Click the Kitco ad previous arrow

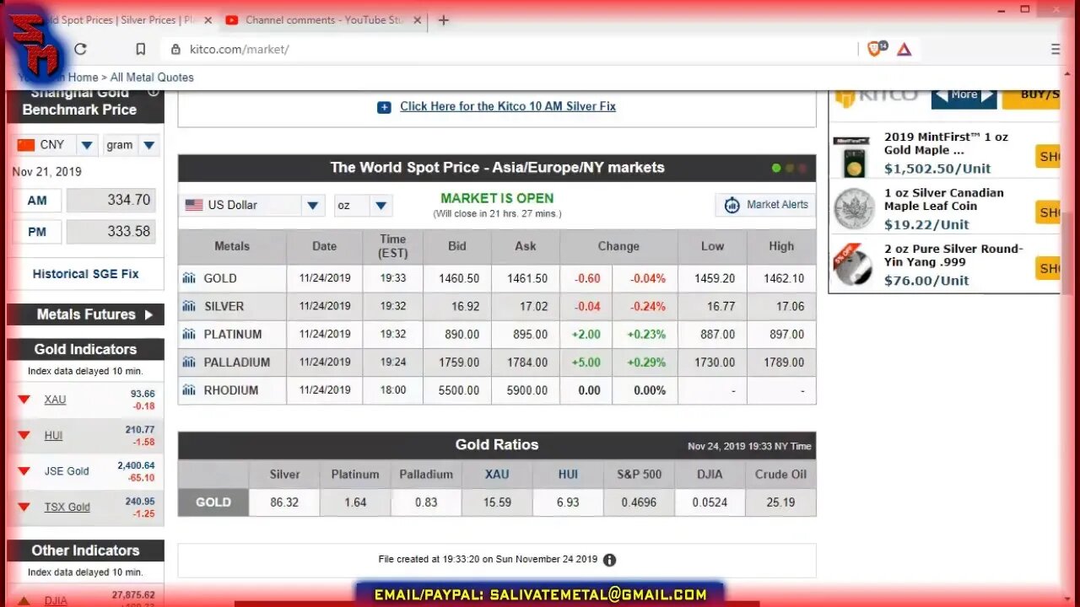[940, 95]
